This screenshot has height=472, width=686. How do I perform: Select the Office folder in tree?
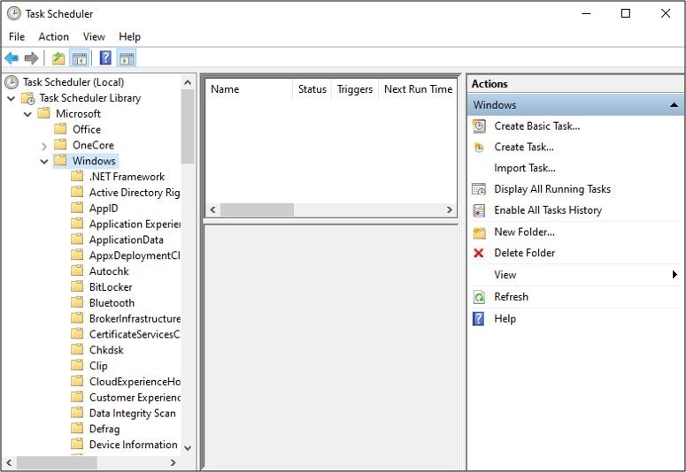(x=87, y=130)
